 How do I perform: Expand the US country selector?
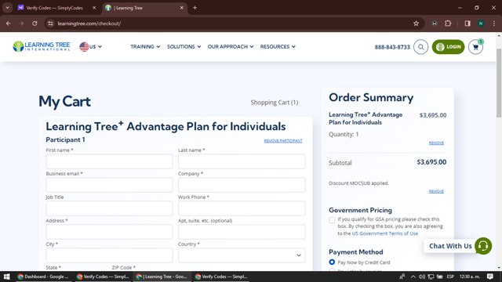91,47
